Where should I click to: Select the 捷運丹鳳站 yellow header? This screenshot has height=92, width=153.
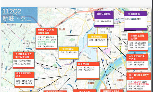(69, 49)
